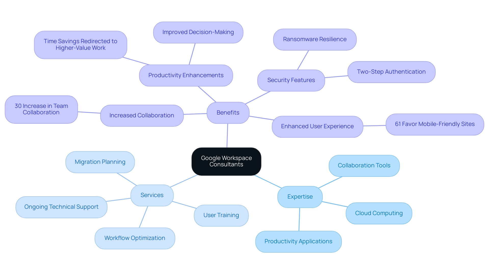The image size is (489, 275).
Task: Expand the Two-Step Authentication leaf node
Action: [x=391, y=70]
